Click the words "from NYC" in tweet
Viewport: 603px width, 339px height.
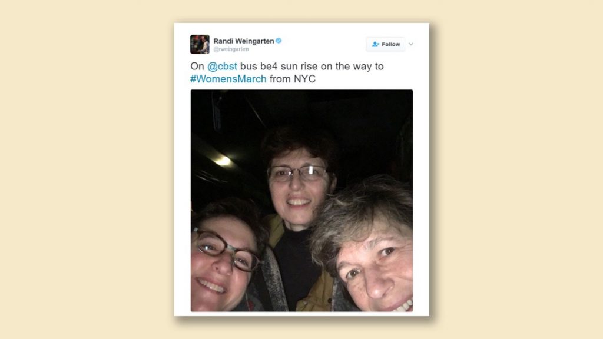[292, 79]
